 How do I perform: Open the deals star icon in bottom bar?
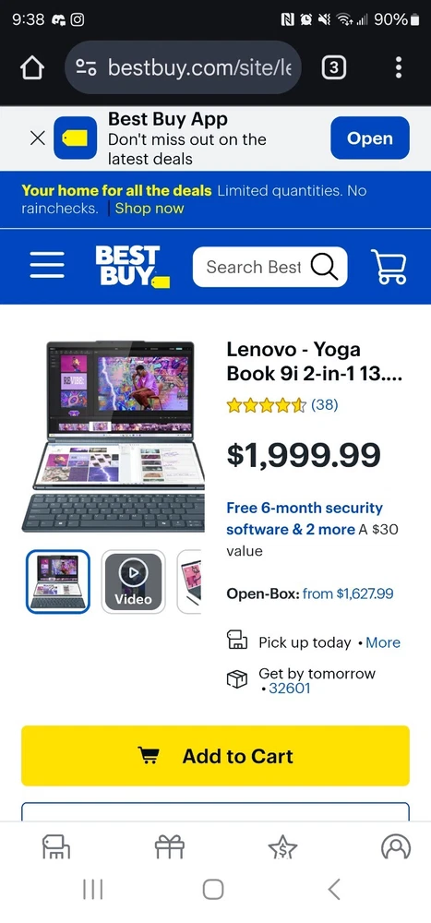pyautogui.click(x=282, y=847)
